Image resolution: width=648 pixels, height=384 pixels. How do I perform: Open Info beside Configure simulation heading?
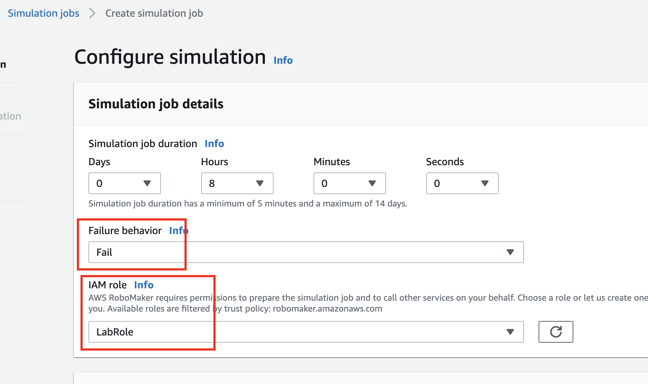click(x=283, y=60)
